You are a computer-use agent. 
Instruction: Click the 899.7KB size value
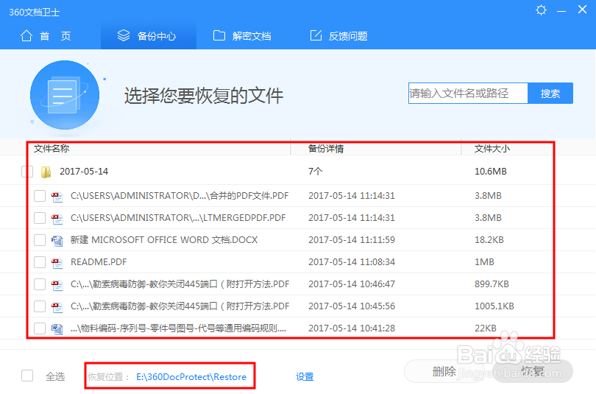click(492, 284)
